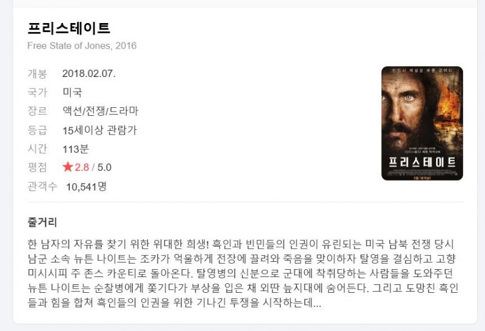Click the runtime value 113분
The height and width of the screenshot is (331, 485).
[76, 149]
